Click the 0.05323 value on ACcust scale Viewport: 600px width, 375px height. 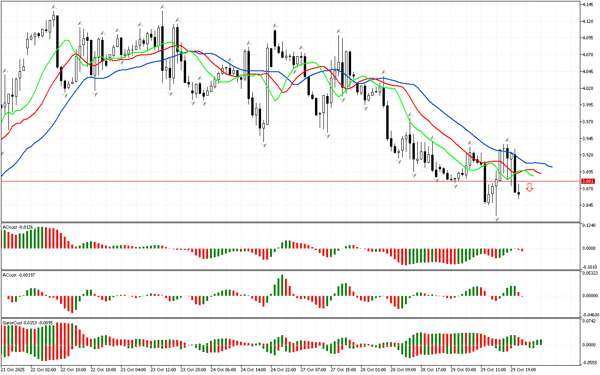tap(589, 272)
